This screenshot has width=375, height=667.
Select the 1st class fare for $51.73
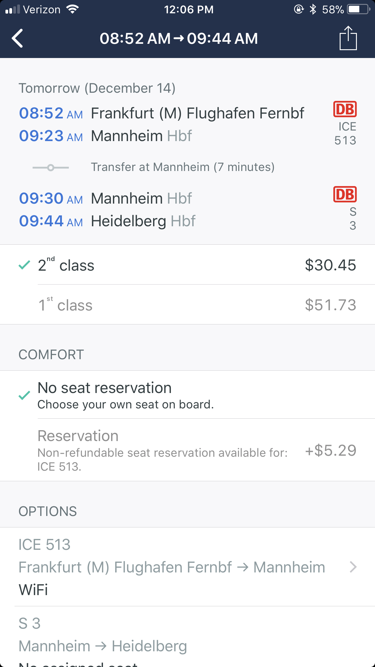(187, 305)
